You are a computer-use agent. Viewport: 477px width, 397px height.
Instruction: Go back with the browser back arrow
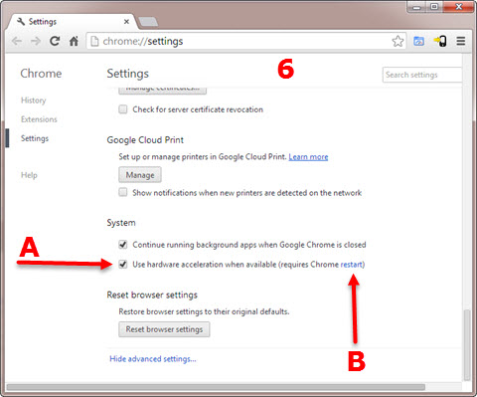(17, 41)
